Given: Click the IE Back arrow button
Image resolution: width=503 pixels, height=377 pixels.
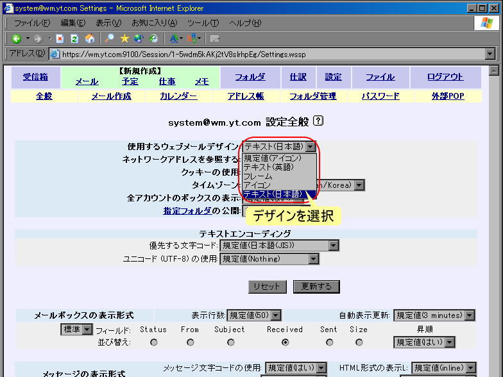Looking at the screenshot, I should pyautogui.click(x=16, y=38).
